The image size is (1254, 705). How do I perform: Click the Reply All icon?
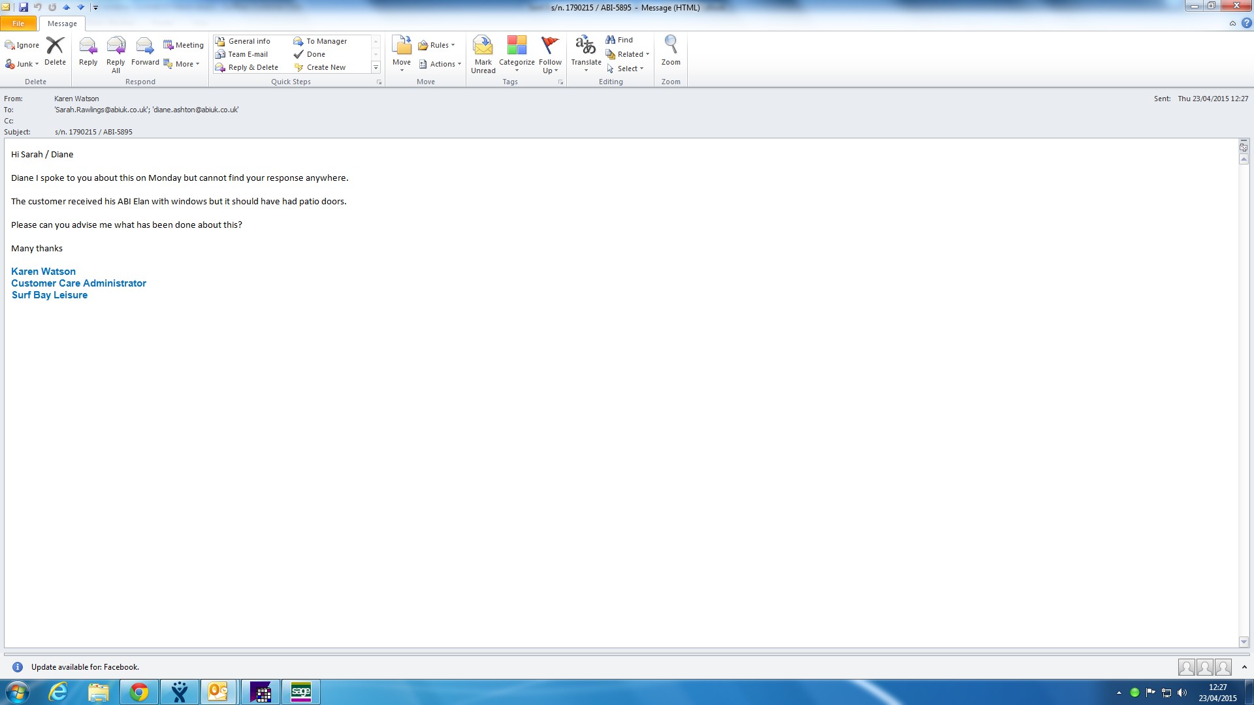click(x=116, y=52)
